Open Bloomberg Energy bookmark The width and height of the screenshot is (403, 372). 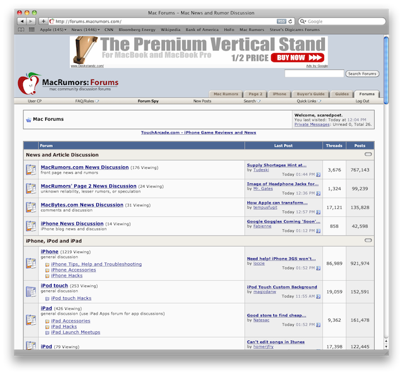click(x=137, y=30)
